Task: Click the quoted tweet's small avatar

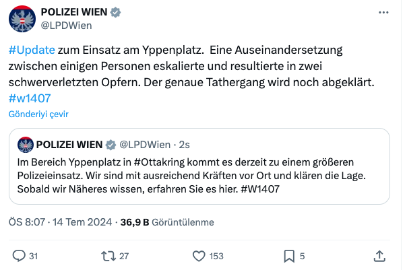Action: pos(26,145)
